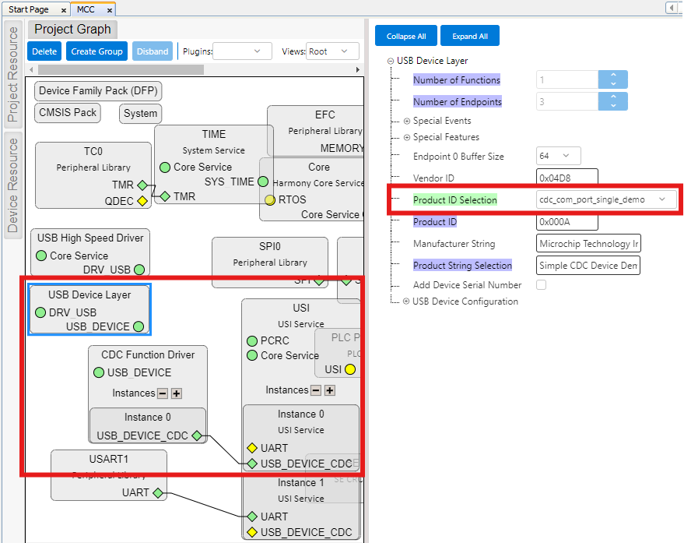684x543 pixels.
Task: Click the Collapse All button
Action: pos(405,36)
